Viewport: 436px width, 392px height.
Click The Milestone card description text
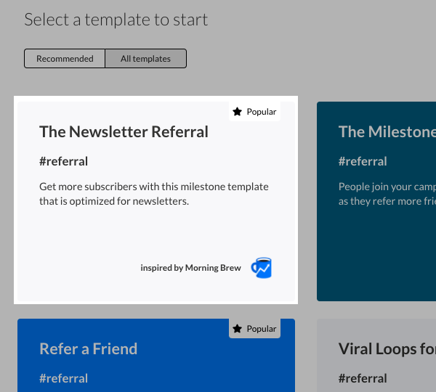click(x=387, y=194)
